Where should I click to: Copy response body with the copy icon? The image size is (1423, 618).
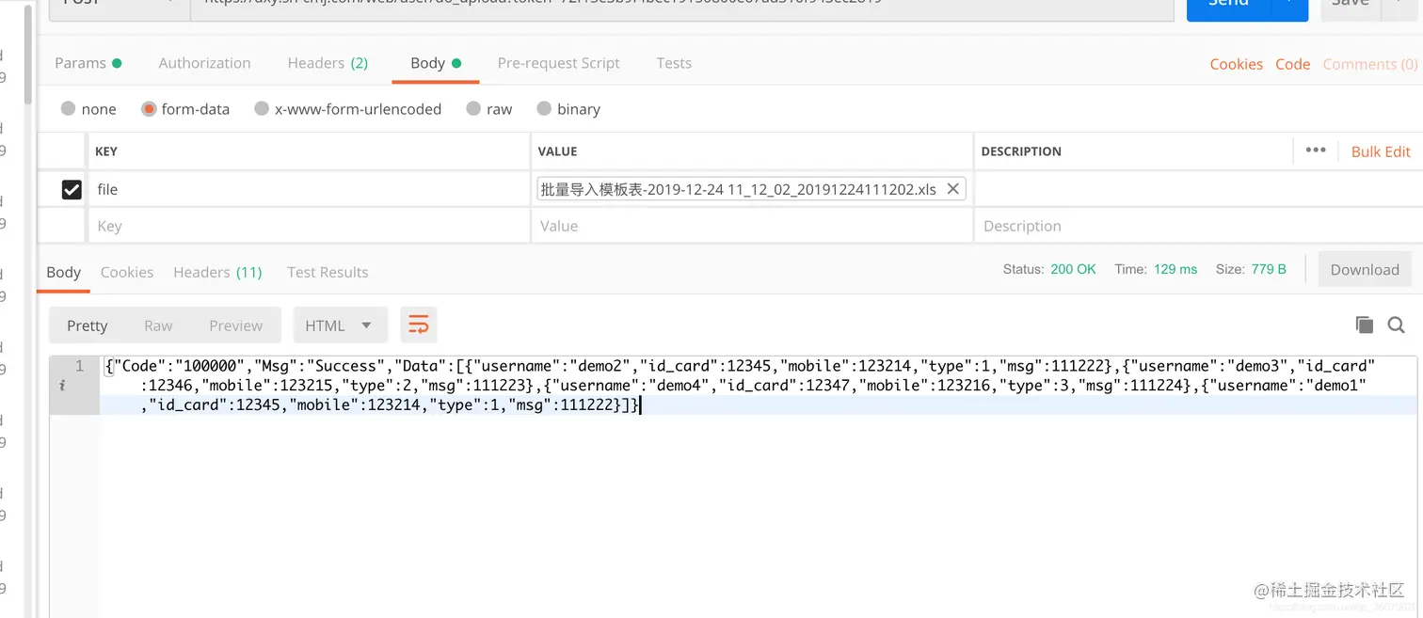[x=1364, y=325]
